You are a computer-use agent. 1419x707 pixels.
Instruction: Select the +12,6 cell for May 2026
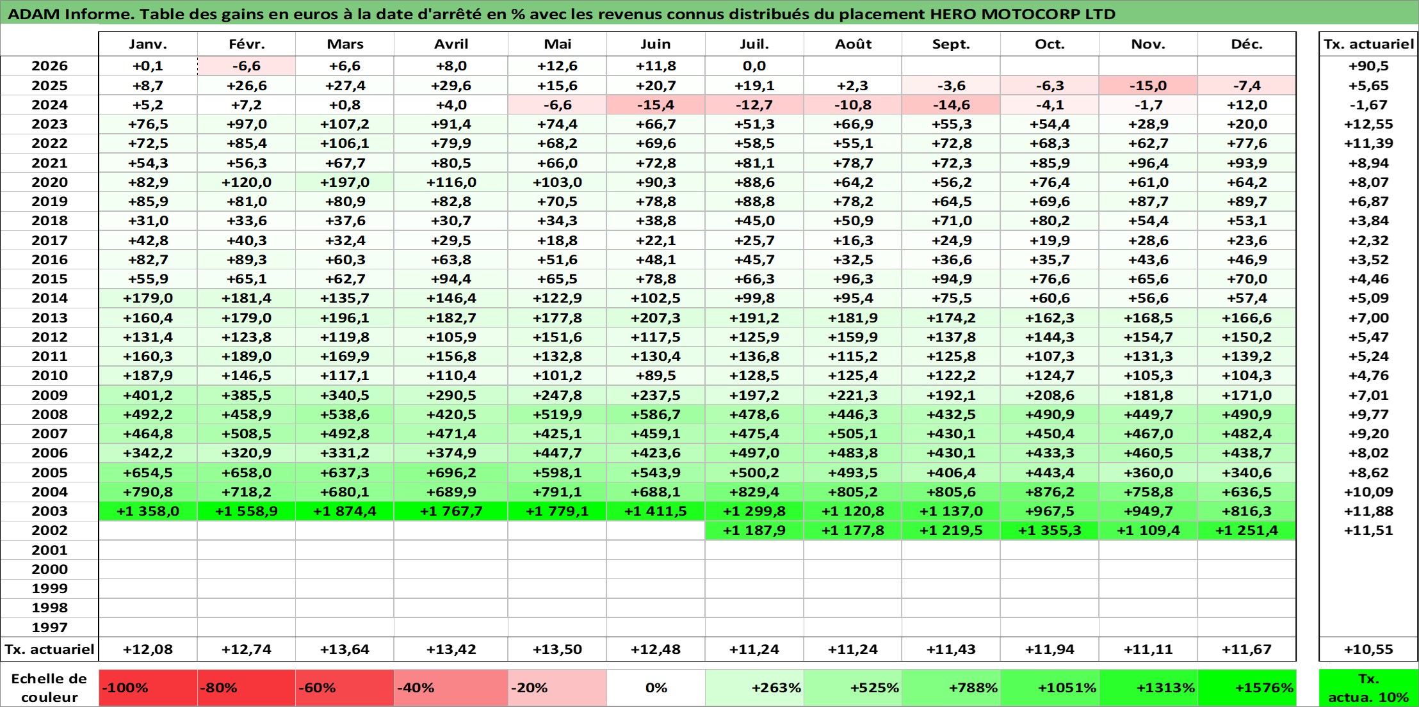click(557, 66)
